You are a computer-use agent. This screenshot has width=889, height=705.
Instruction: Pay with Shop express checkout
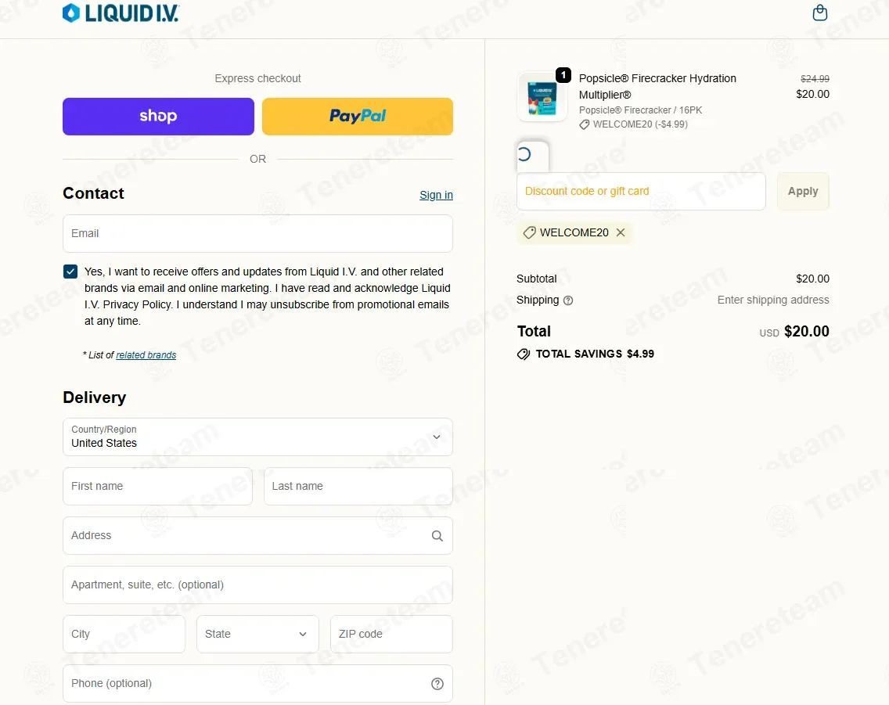158,117
